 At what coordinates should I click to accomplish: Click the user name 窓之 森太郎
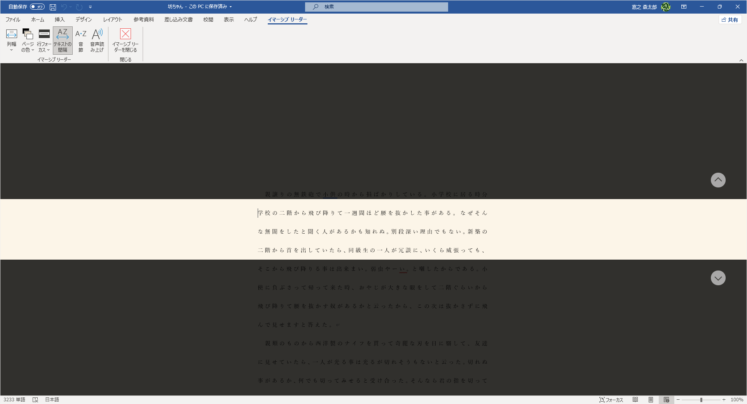(644, 7)
